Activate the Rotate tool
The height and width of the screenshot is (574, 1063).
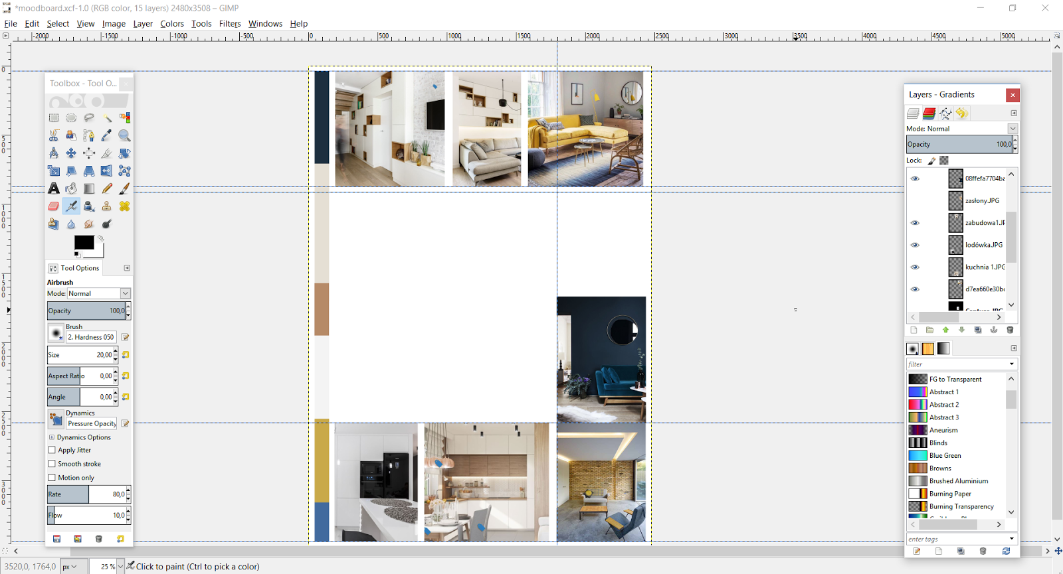124,153
